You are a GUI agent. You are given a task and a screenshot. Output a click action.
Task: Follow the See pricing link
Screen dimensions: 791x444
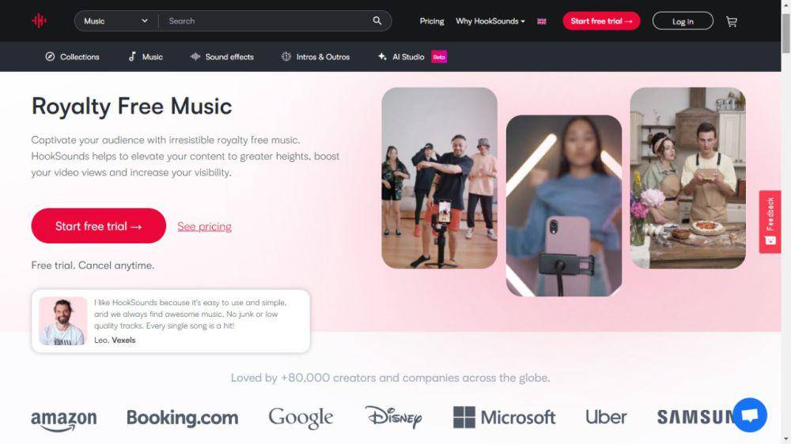point(204,227)
